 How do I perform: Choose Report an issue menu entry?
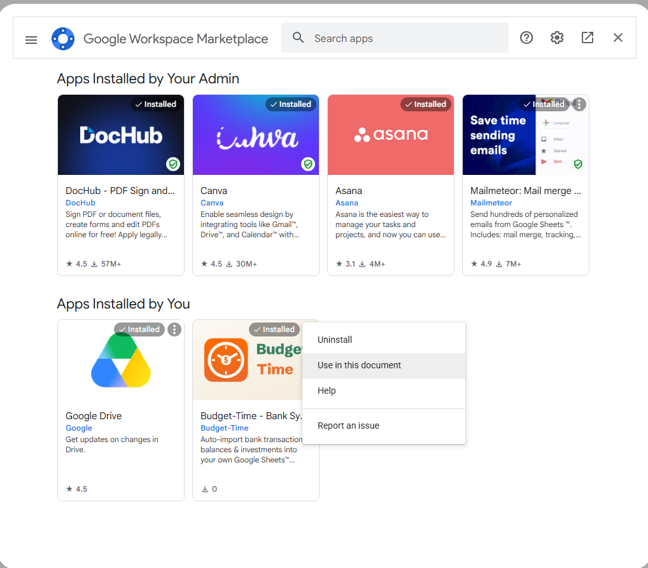[383, 426]
